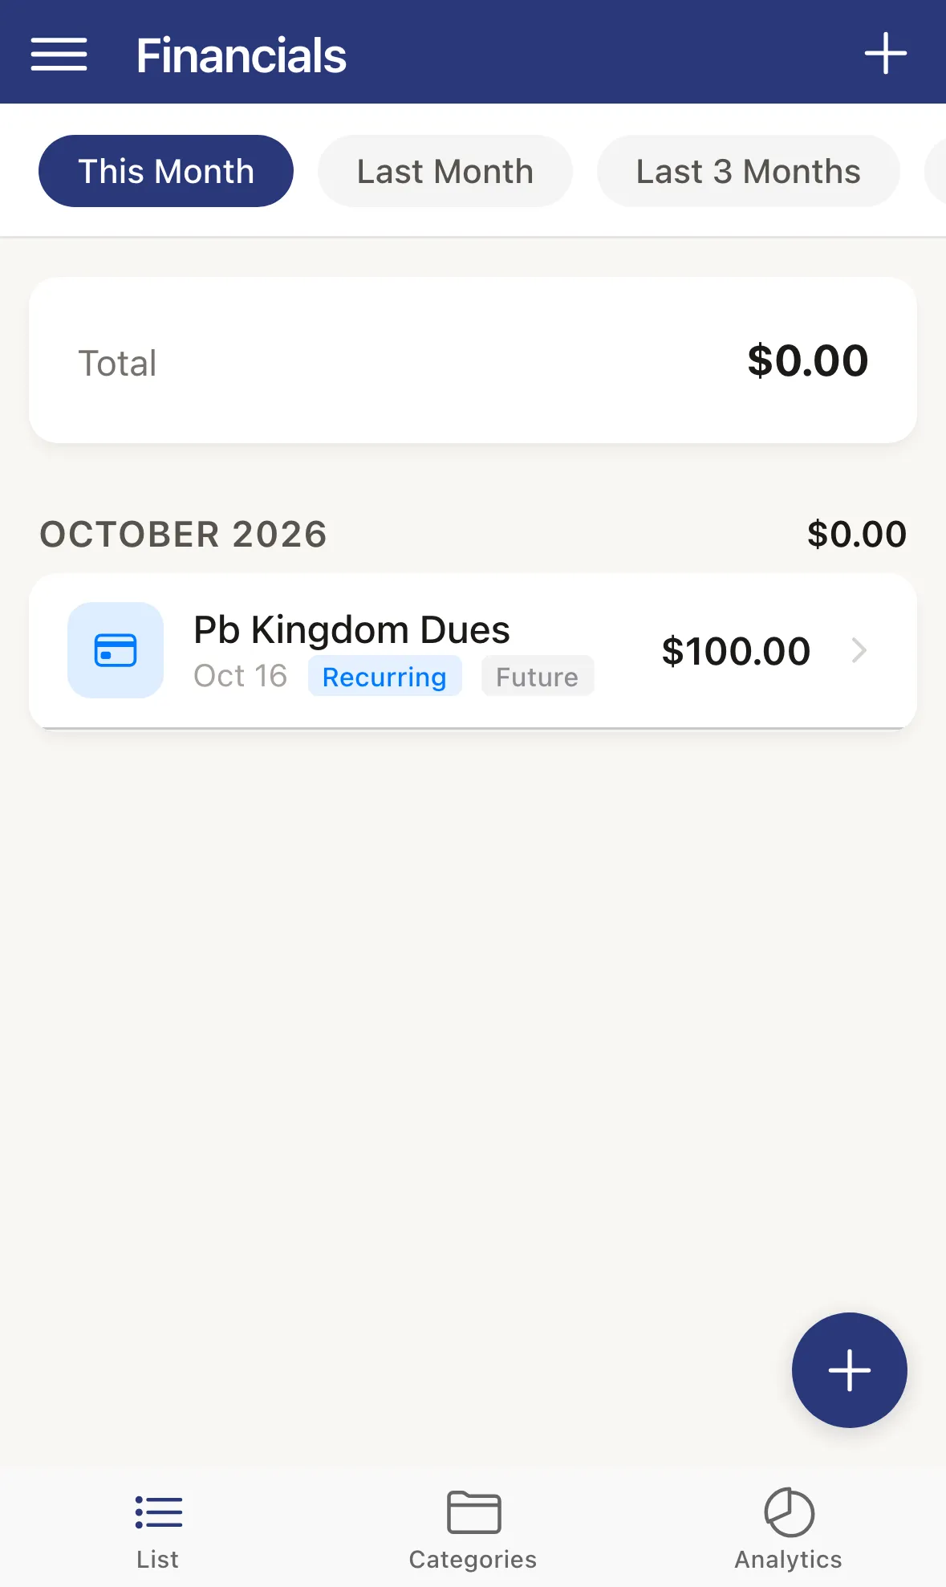Tap the plus icon in header

pyautogui.click(x=885, y=54)
